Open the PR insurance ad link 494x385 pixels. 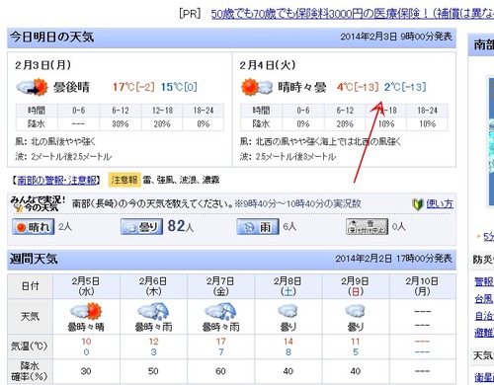tap(353, 14)
